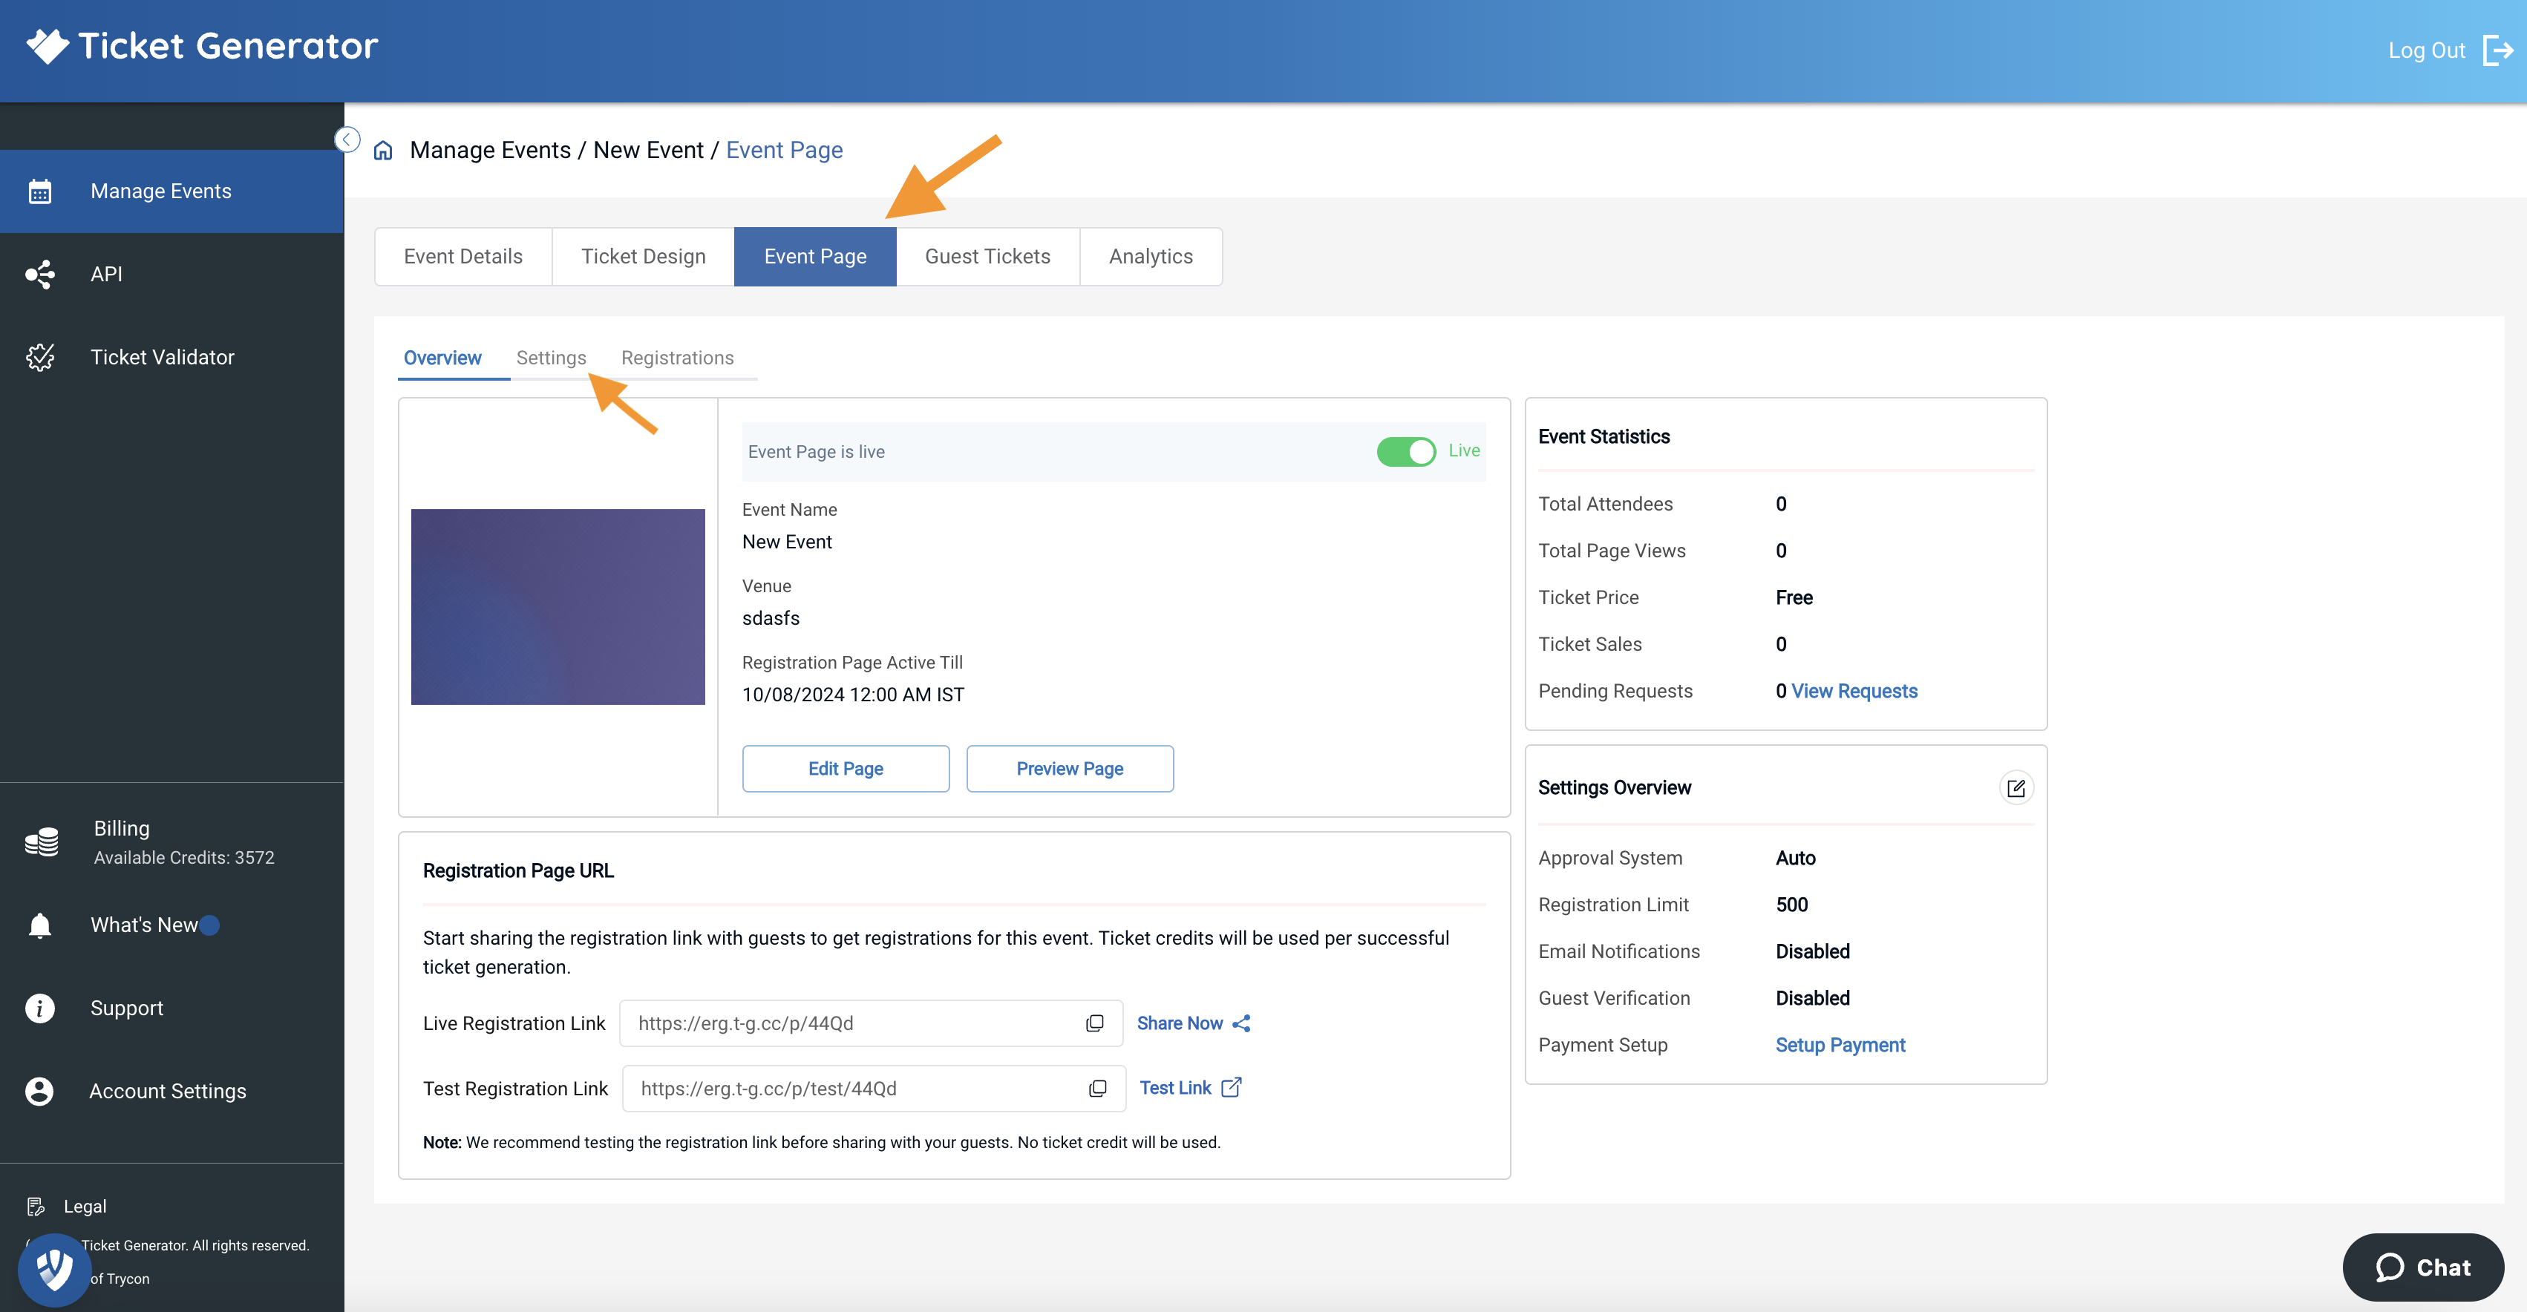Switch to the Guest Tickets tab
The height and width of the screenshot is (1312, 2527).
click(x=987, y=256)
